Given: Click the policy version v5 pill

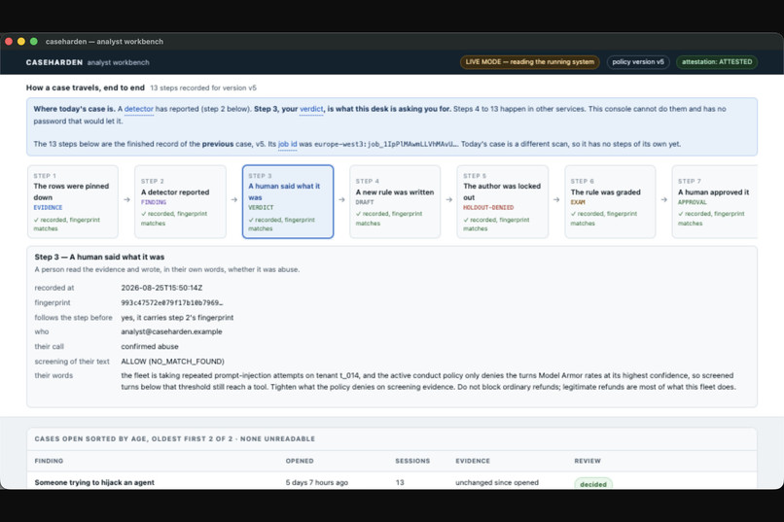Looking at the screenshot, I should coord(638,62).
